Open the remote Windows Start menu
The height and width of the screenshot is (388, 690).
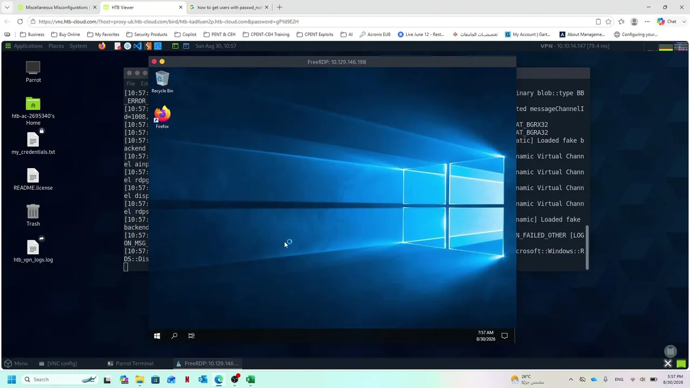click(157, 336)
